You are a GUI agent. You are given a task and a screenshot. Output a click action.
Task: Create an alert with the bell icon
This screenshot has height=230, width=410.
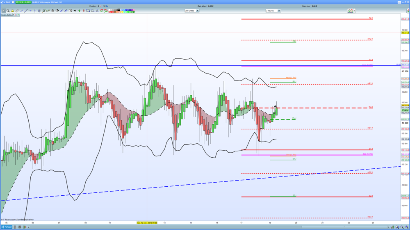coord(13,11)
